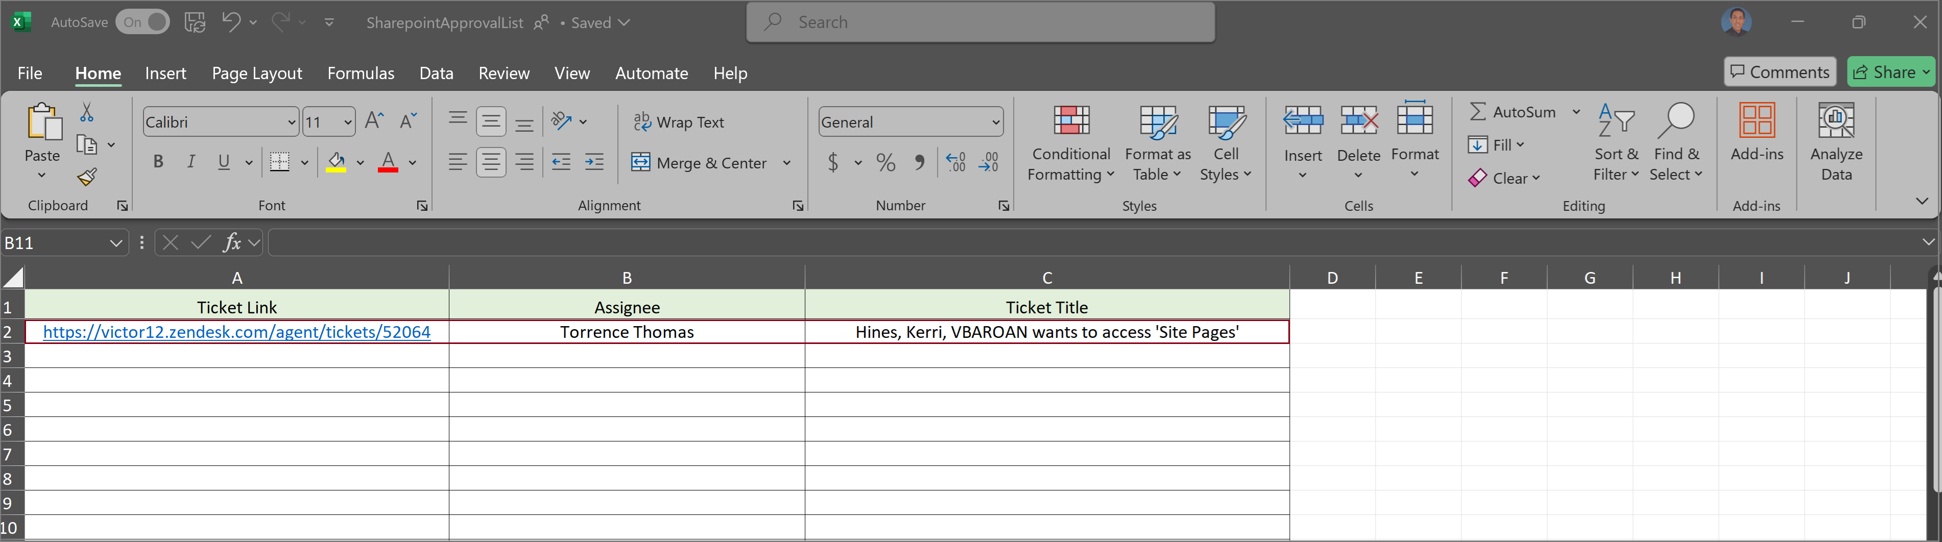
Task: Click the Cut scissors icon
Action: [87, 112]
